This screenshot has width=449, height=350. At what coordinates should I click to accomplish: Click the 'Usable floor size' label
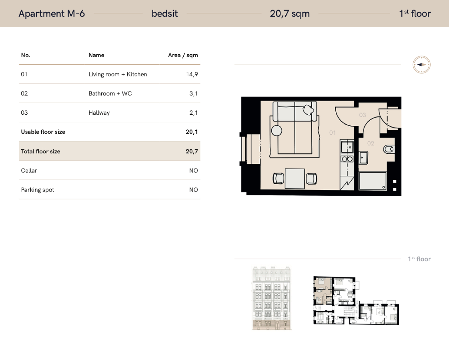(x=43, y=132)
